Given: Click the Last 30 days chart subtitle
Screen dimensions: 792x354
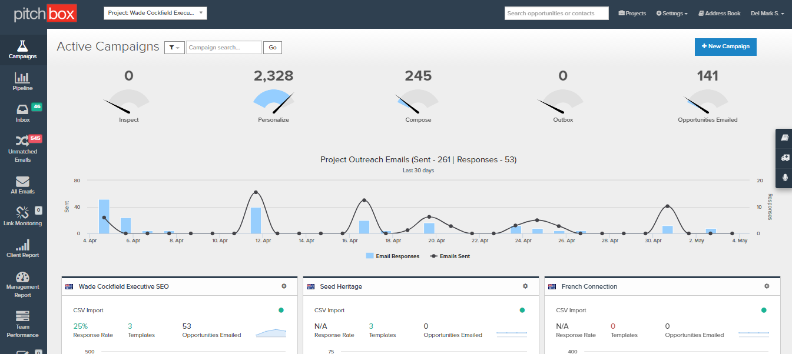Looking at the screenshot, I should (x=418, y=171).
